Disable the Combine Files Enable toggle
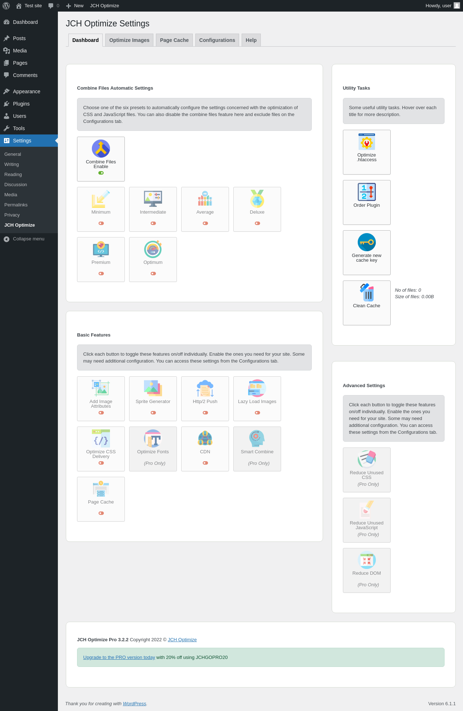463x711 pixels. (101, 173)
